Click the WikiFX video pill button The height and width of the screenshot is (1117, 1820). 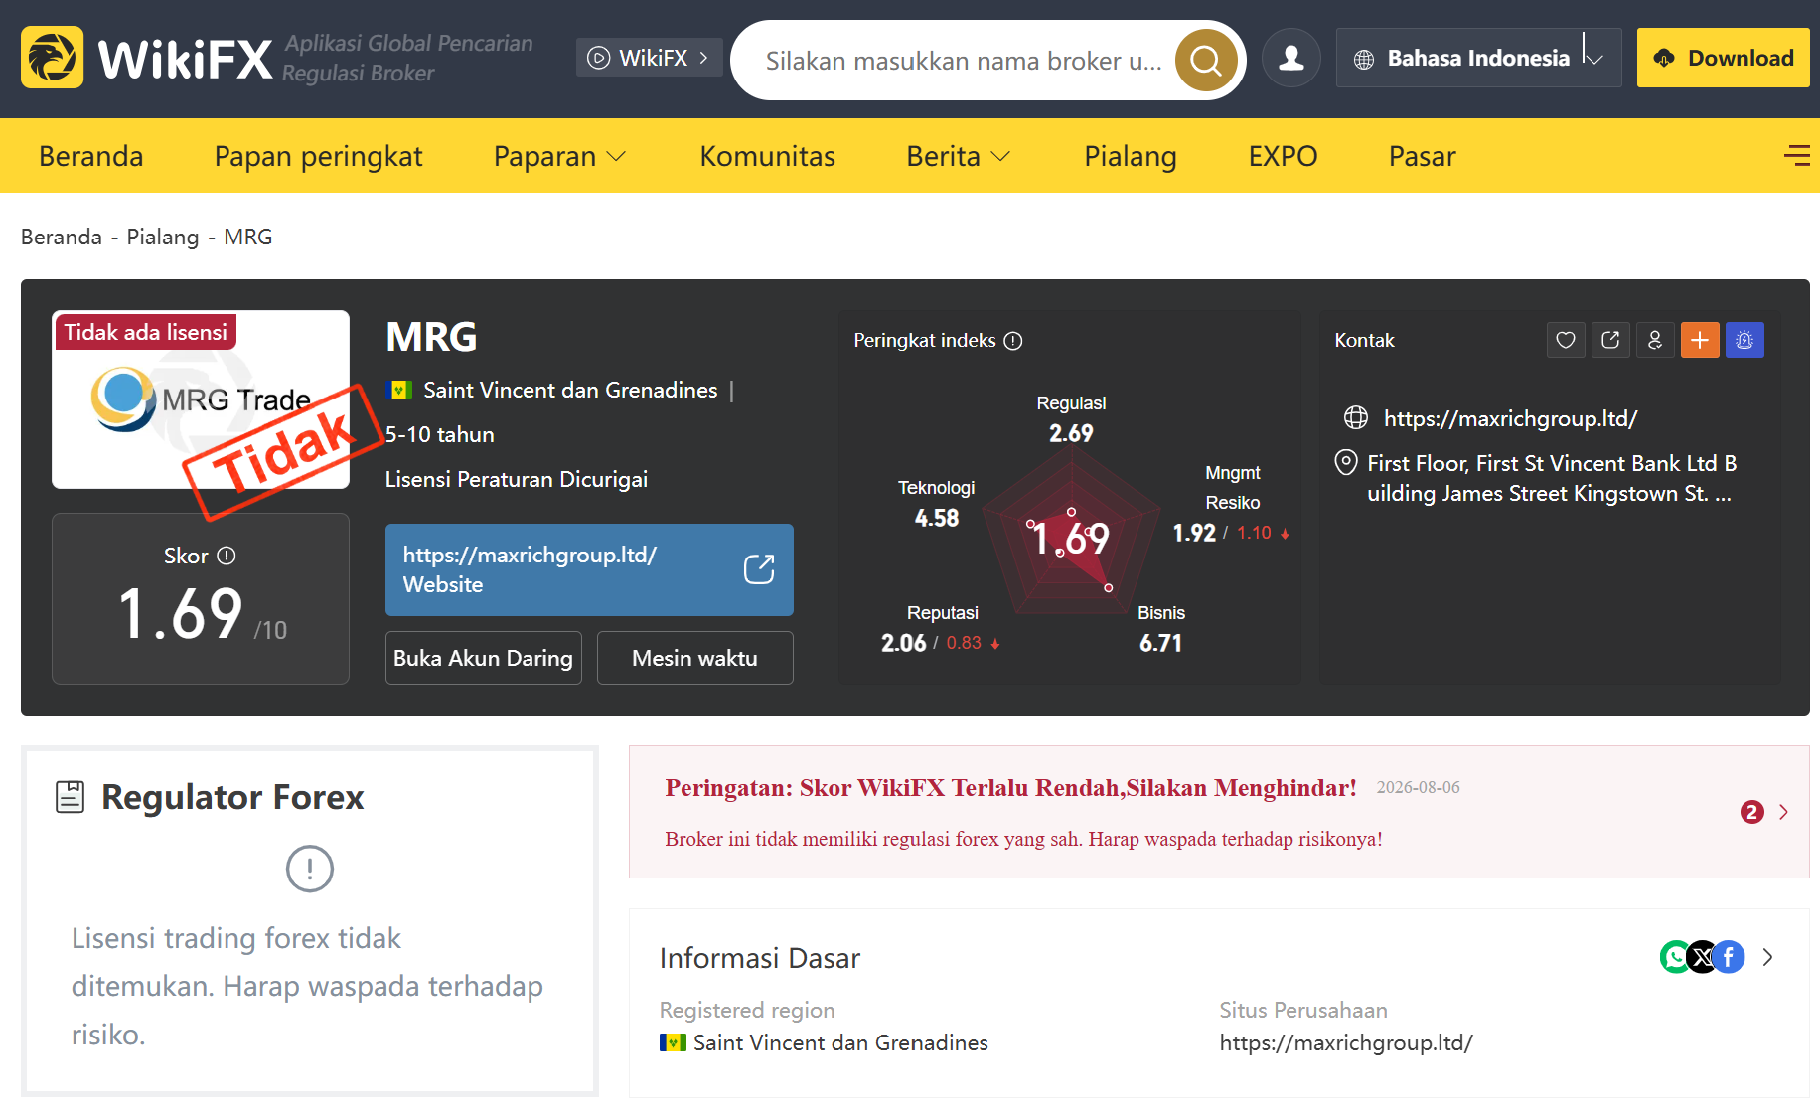click(648, 58)
